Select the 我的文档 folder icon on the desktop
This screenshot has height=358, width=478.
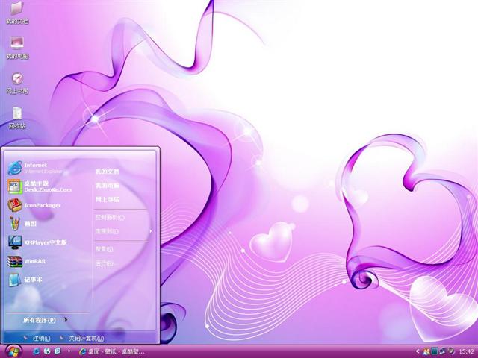pos(16,10)
